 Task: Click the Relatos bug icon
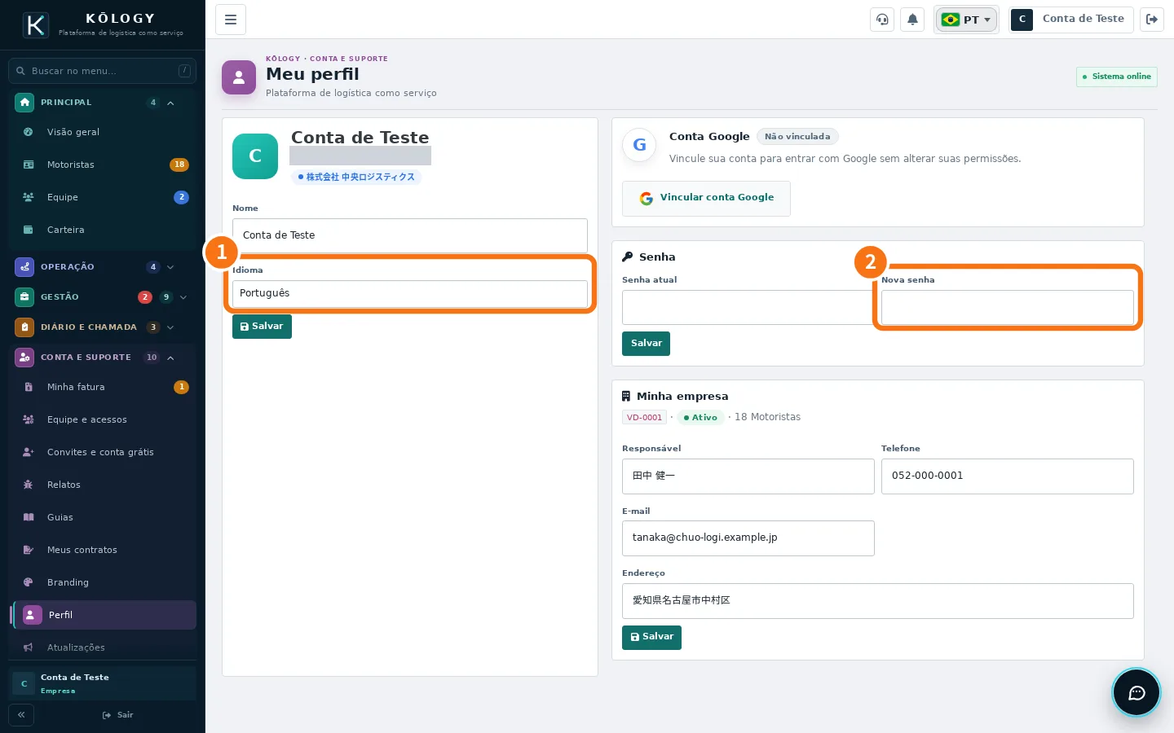pos(29,485)
